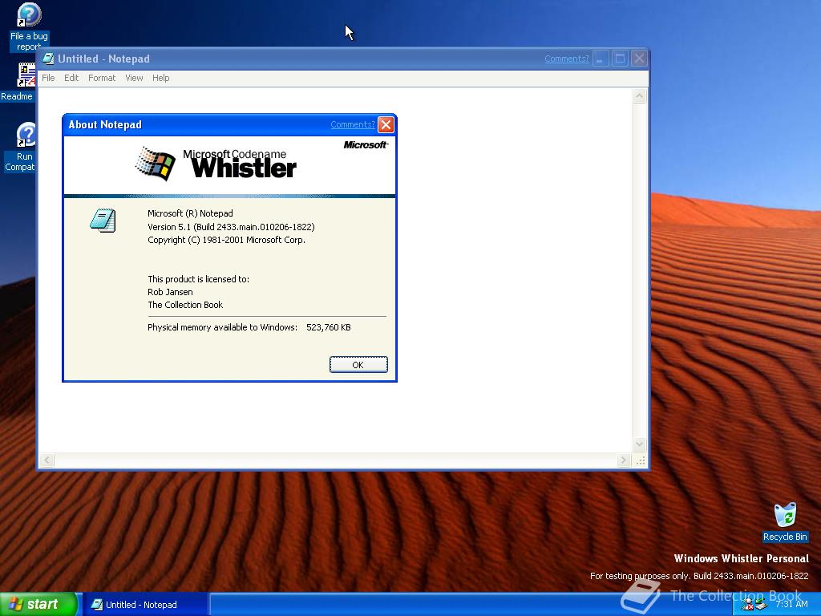The height and width of the screenshot is (616, 821).
Task: Click the 'Rob Jansen' licensee name
Action: coord(170,292)
